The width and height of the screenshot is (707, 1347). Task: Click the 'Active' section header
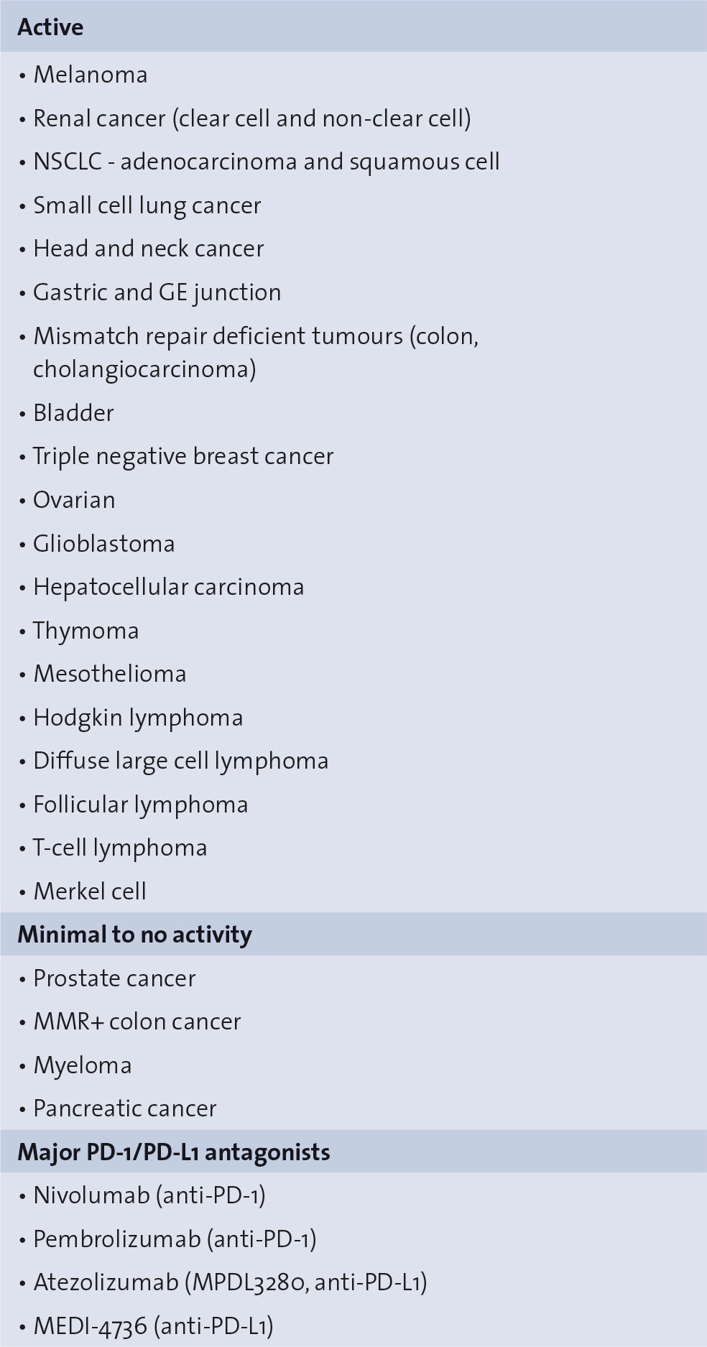[50, 27]
